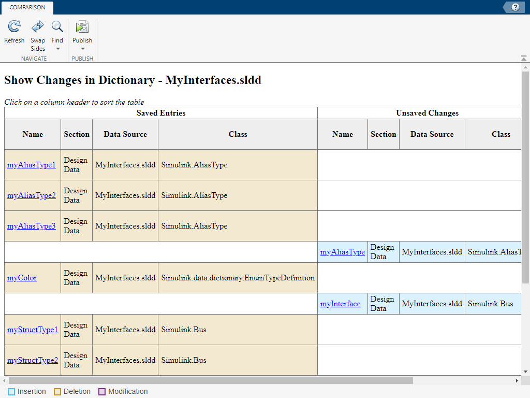Click the blue Insertion legend swatch
The image size is (530, 398).
pyautogui.click(x=11, y=392)
